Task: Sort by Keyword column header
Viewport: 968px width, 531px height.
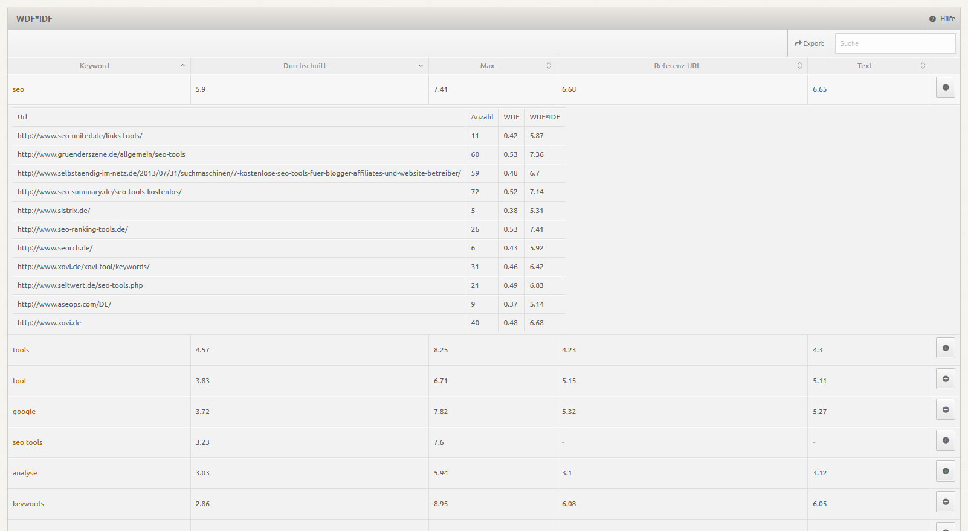Action: click(95, 66)
